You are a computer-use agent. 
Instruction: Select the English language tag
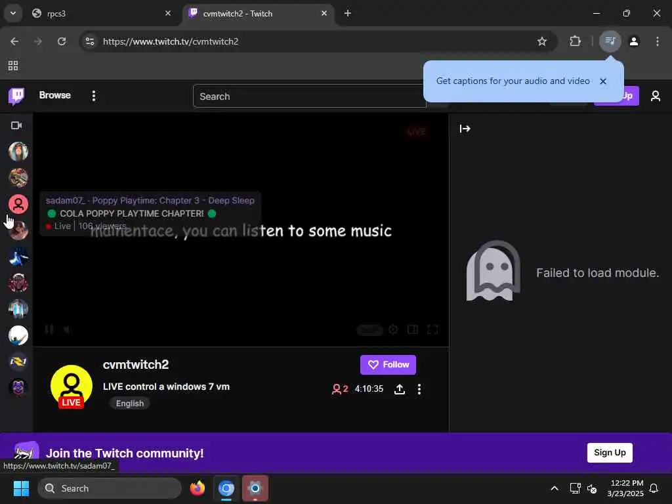[130, 404]
